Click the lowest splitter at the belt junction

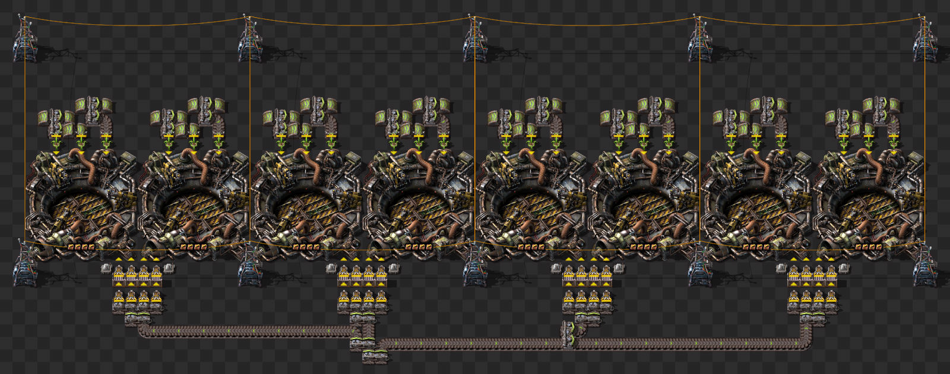tap(375, 356)
